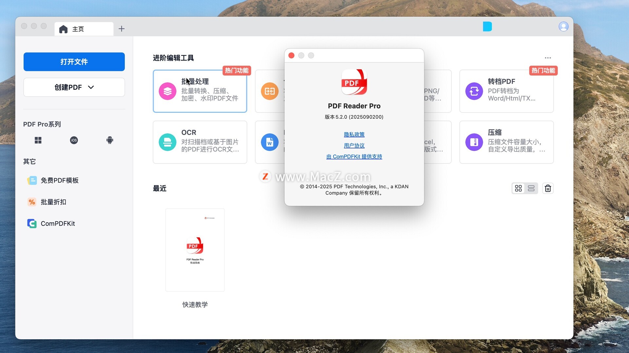Click the orange compare-files icon
The width and height of the screenshot is (629, 353).
click(270, 91)
